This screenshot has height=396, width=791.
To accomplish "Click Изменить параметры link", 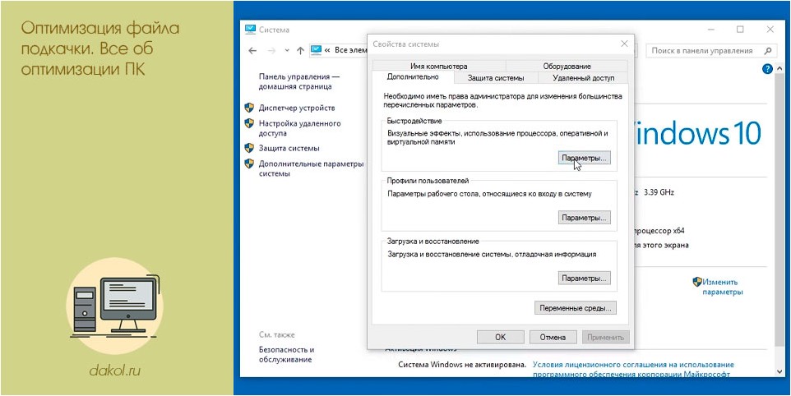I will [x=723, y=288].
